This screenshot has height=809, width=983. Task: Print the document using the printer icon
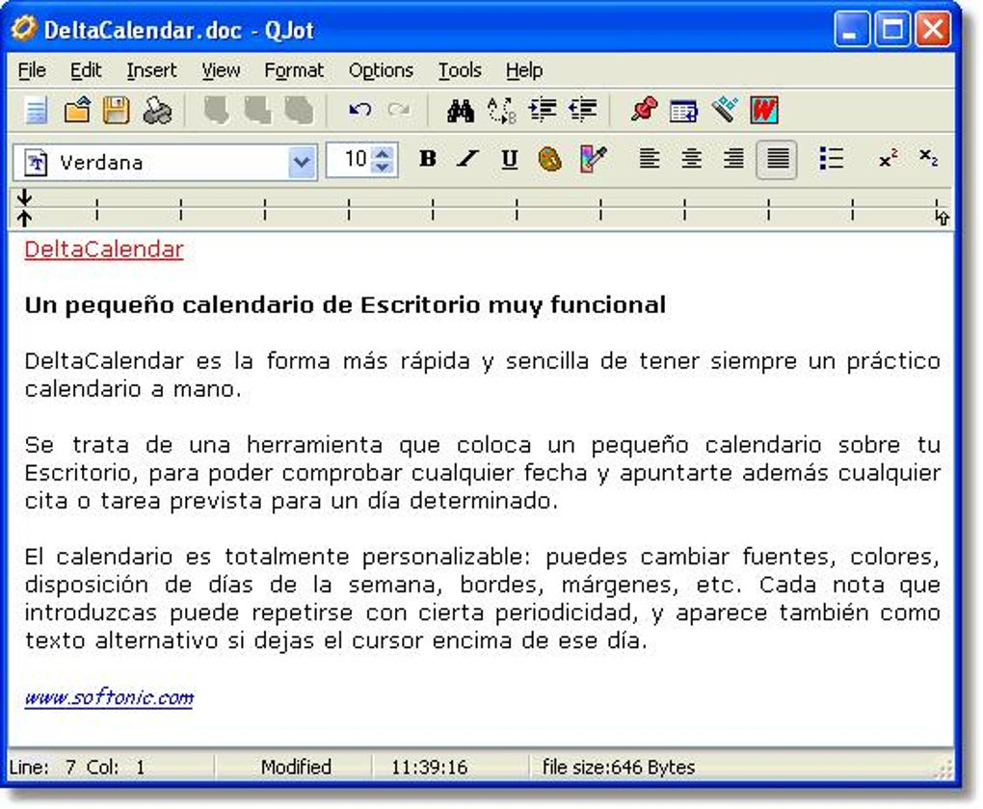pos(157,111)
